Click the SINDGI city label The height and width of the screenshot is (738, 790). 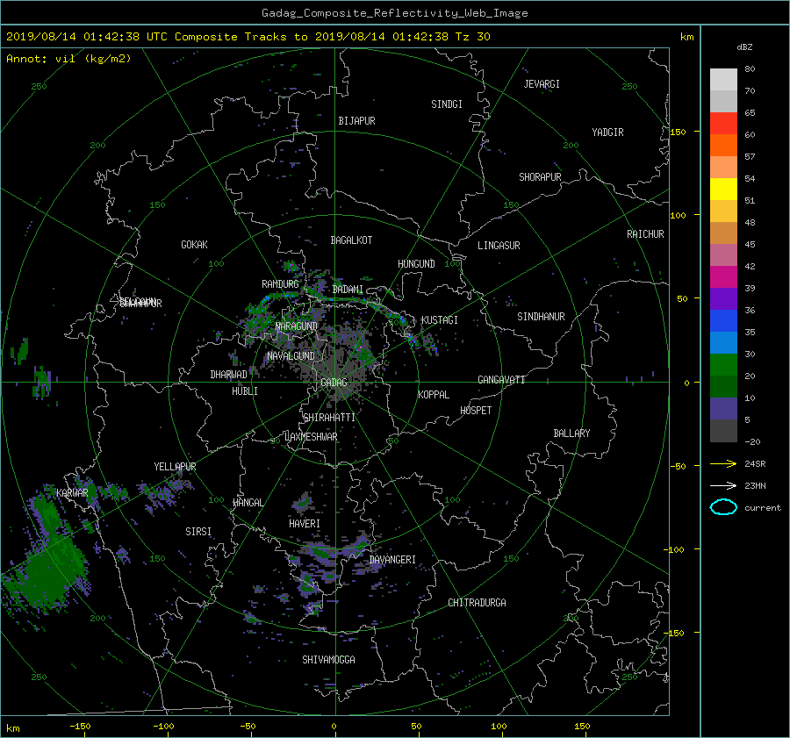point(447,104)
